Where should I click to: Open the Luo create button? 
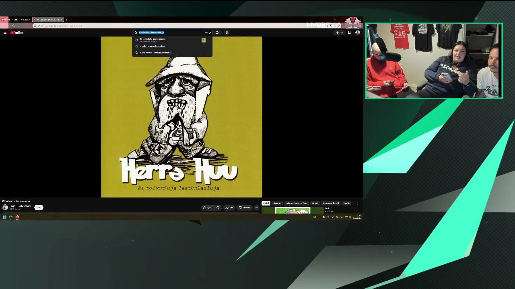point(340,33)
